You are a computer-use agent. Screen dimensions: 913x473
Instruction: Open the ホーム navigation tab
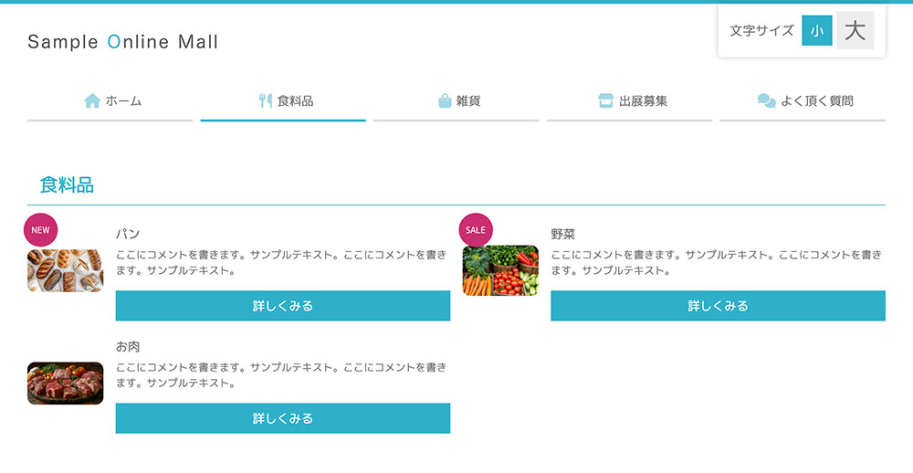110,103
